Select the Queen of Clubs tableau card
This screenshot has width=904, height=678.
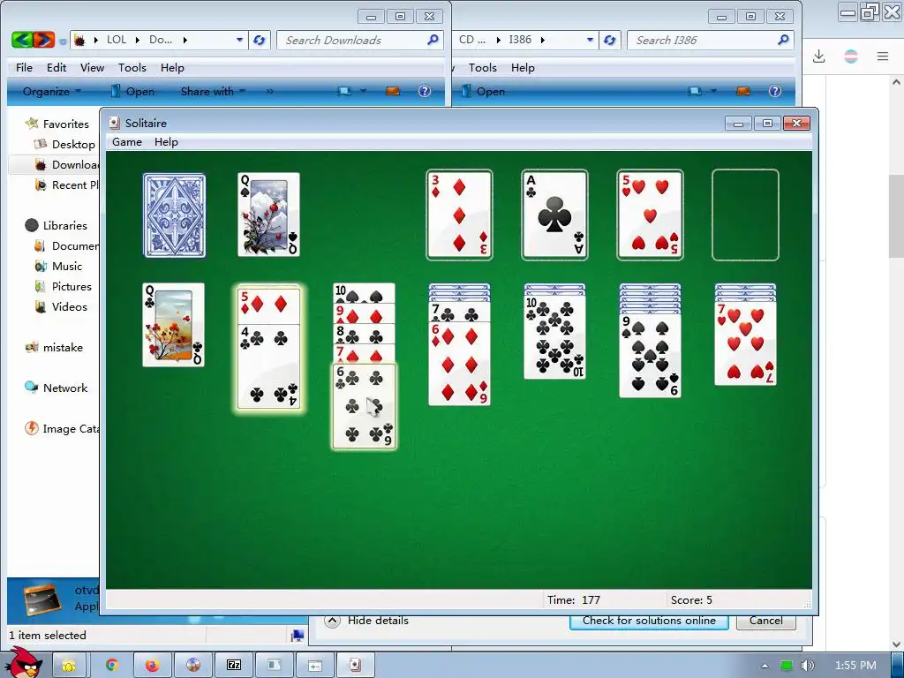(174, 325)
